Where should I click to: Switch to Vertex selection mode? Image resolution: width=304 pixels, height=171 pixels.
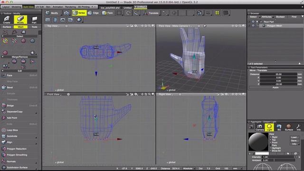pos(79,13)
